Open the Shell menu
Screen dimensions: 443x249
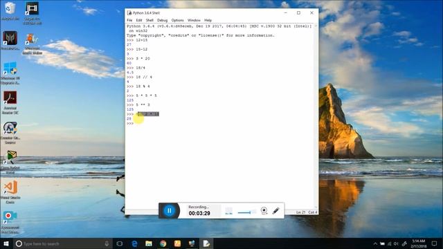point(150,20)
